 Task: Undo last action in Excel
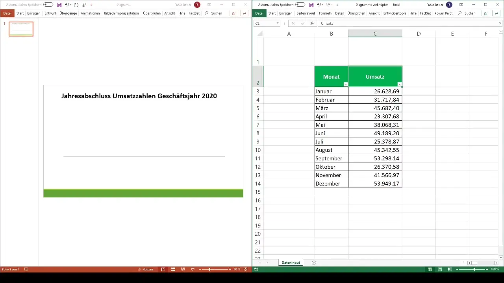[x=319, y=5]
